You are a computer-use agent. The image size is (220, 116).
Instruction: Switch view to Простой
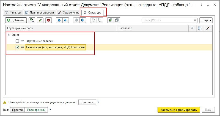(17, 110)
